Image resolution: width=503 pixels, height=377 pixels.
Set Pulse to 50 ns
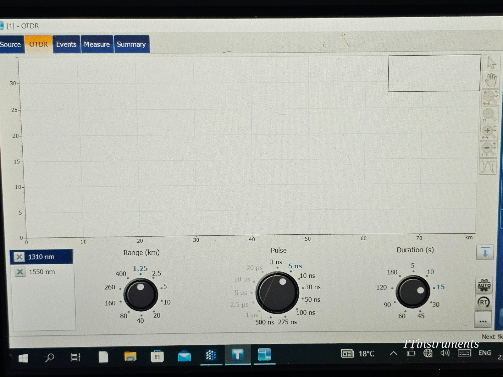click(x=312, y=299)
